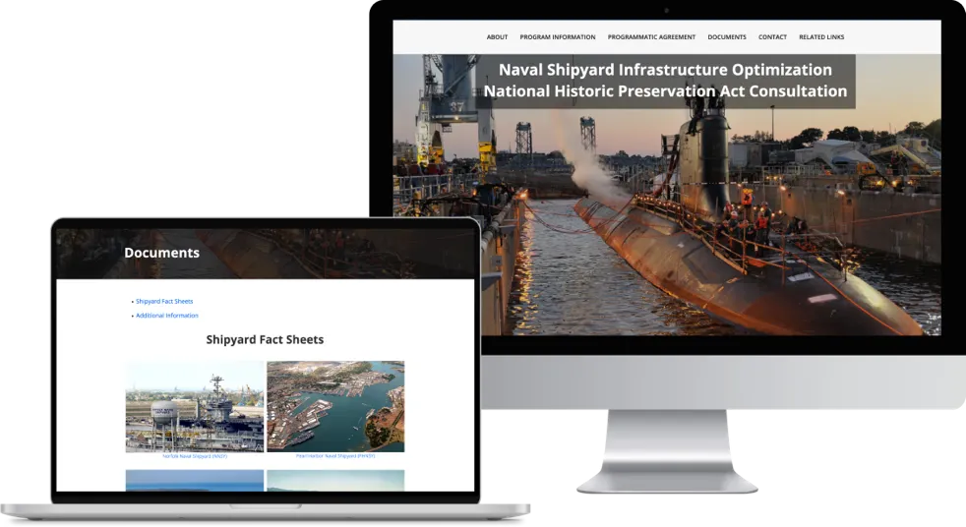Image resolution: width=966 pixels, height=527 pixels.
Task: Open the Norfolk Naval Shipyard photo thumbnail
Action: point(194,405)
